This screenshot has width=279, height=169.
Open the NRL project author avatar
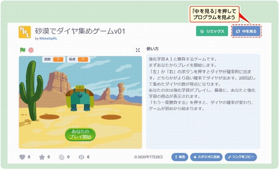click(25, 32)
